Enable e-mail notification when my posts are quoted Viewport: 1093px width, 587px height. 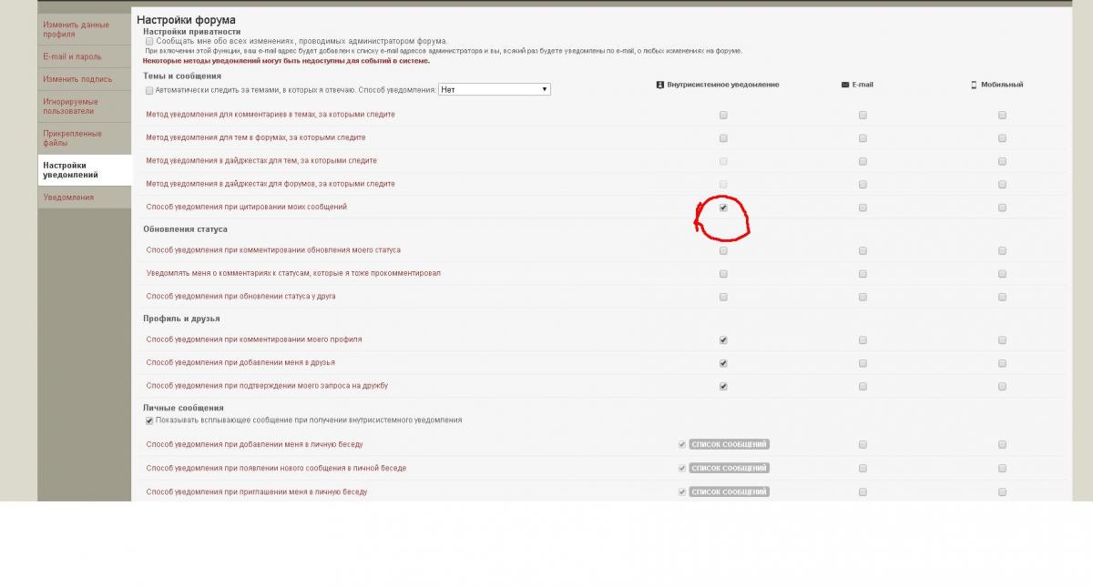pos(863,207)
